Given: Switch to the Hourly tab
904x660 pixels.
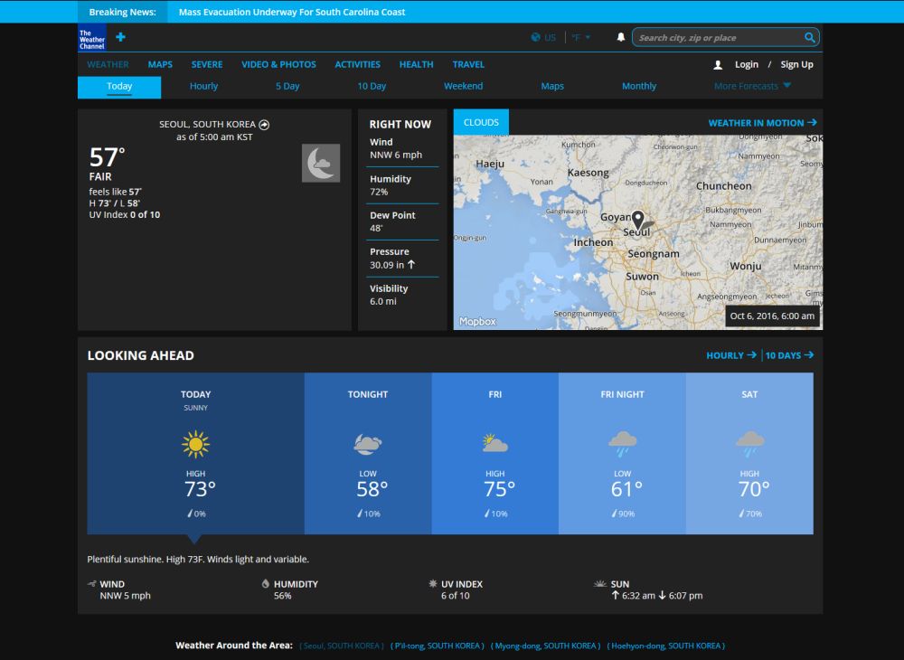Looking at the screenshot, I should click(x=203, y=85).
